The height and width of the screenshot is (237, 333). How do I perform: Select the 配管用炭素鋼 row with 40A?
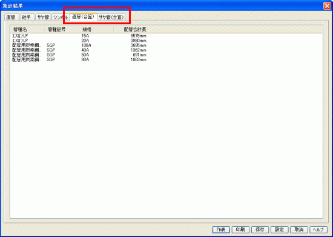79,50
